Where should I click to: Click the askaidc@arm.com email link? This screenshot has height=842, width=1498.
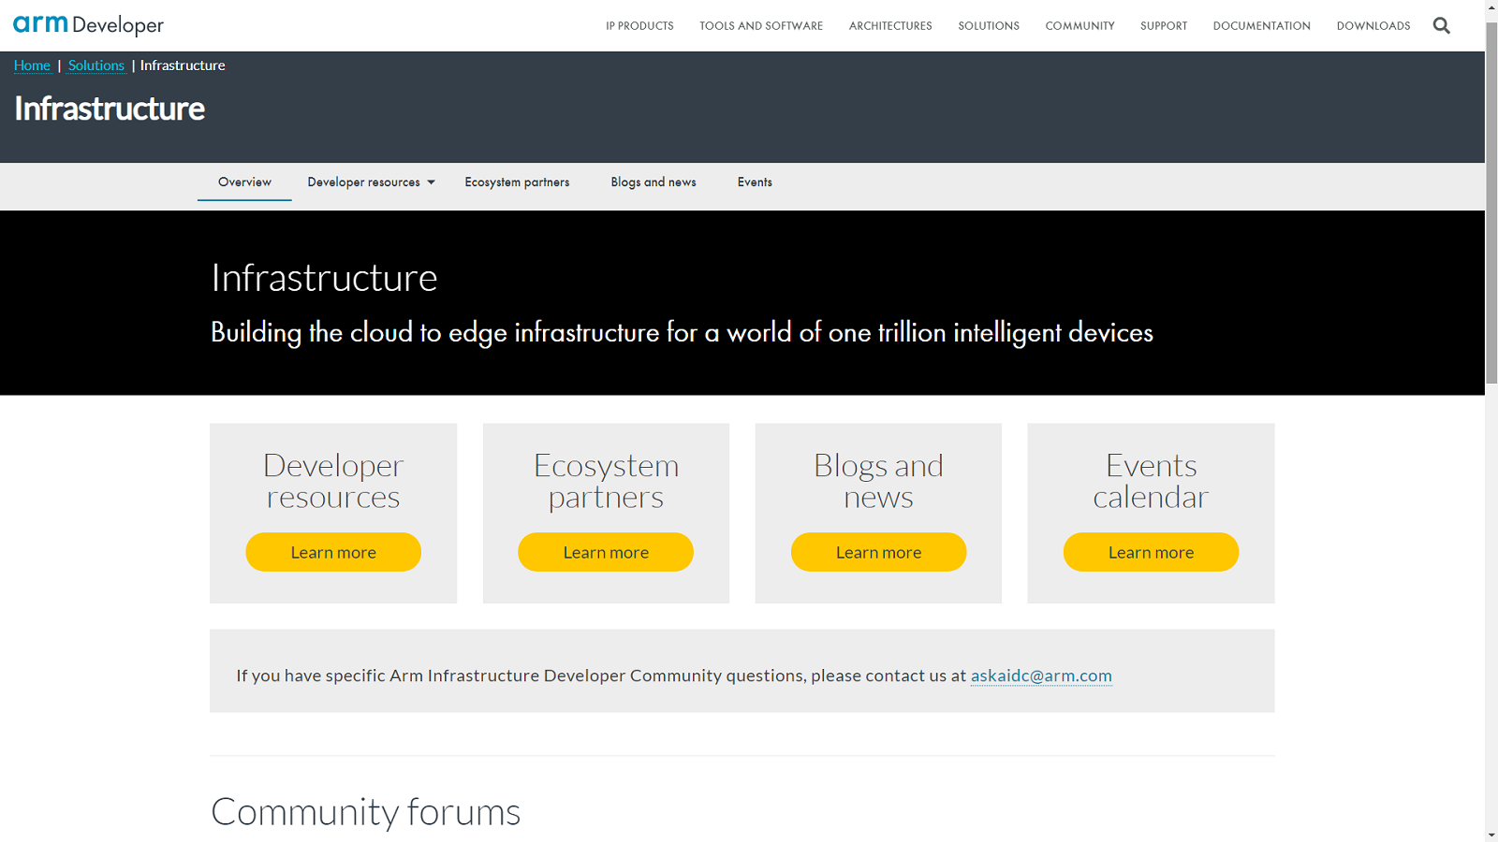(x=1041, y=675)
